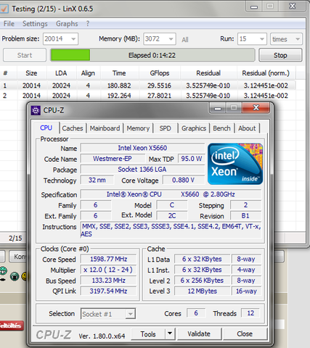Click the Residual (norm.) column header
Screen dimensions: 310x348
(x=266, y=73)
